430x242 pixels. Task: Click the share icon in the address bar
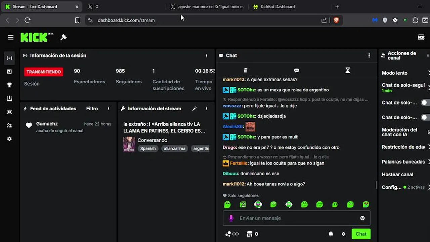[324, 20]
